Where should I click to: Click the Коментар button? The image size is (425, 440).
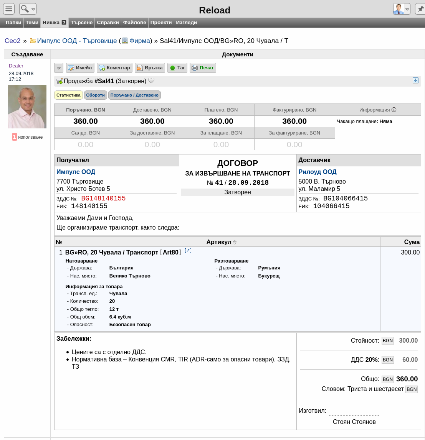click(115, 68)
